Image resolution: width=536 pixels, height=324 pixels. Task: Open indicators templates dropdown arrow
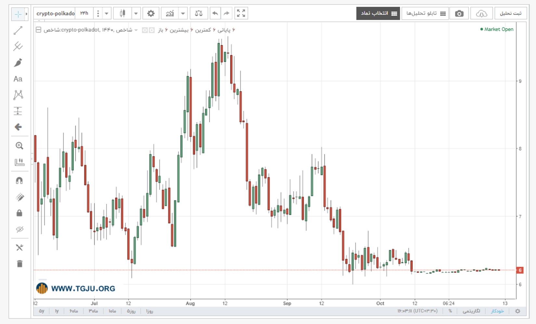pyautogui.click(x=183, y=14)
